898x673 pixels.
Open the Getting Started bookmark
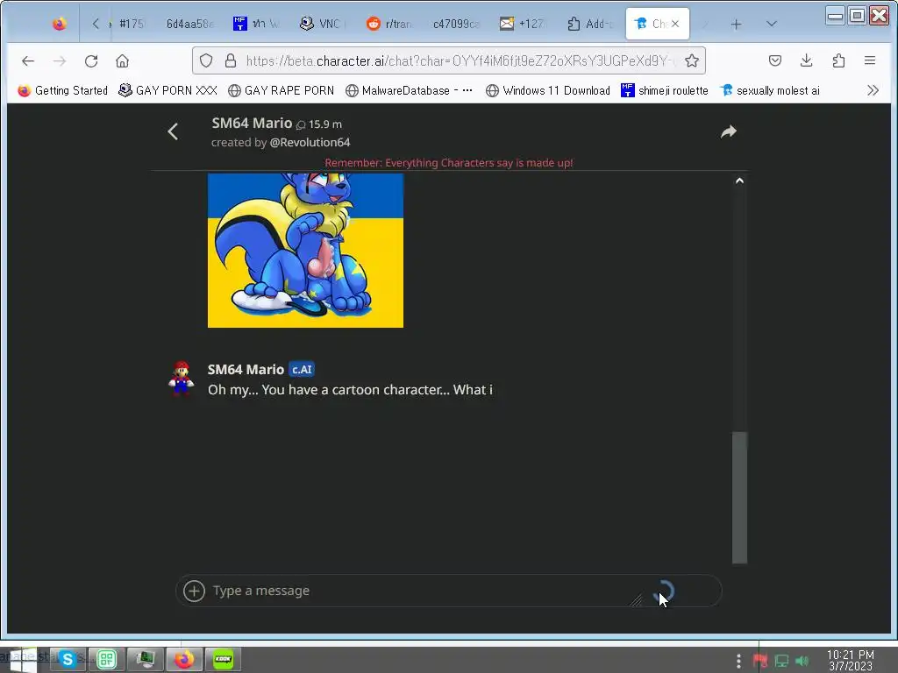point(62,90)
